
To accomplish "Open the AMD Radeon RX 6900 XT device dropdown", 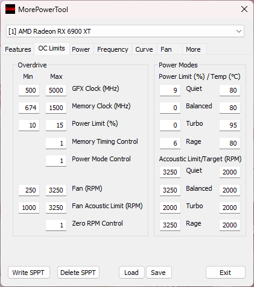I will [x=125, y=31].
